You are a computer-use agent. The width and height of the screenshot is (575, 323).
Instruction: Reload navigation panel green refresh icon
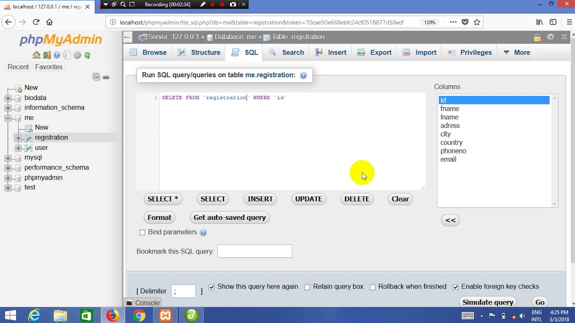click(x=88, y=55)
